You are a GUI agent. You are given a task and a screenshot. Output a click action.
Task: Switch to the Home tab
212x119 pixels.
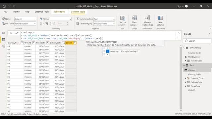(x=16, y=12)
